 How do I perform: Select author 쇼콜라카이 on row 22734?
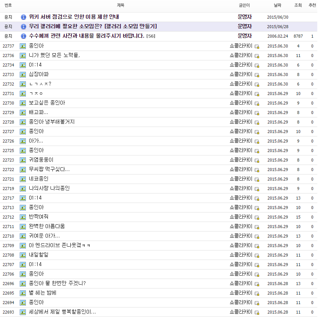[241, 65]
